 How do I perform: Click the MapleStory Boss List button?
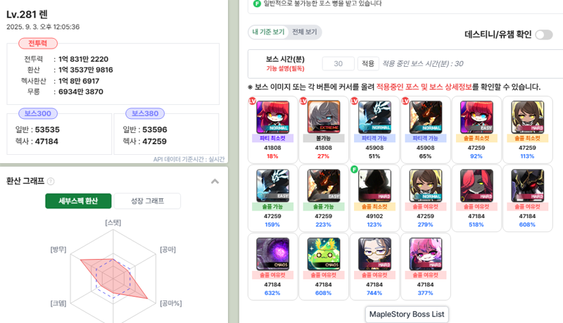407,315
